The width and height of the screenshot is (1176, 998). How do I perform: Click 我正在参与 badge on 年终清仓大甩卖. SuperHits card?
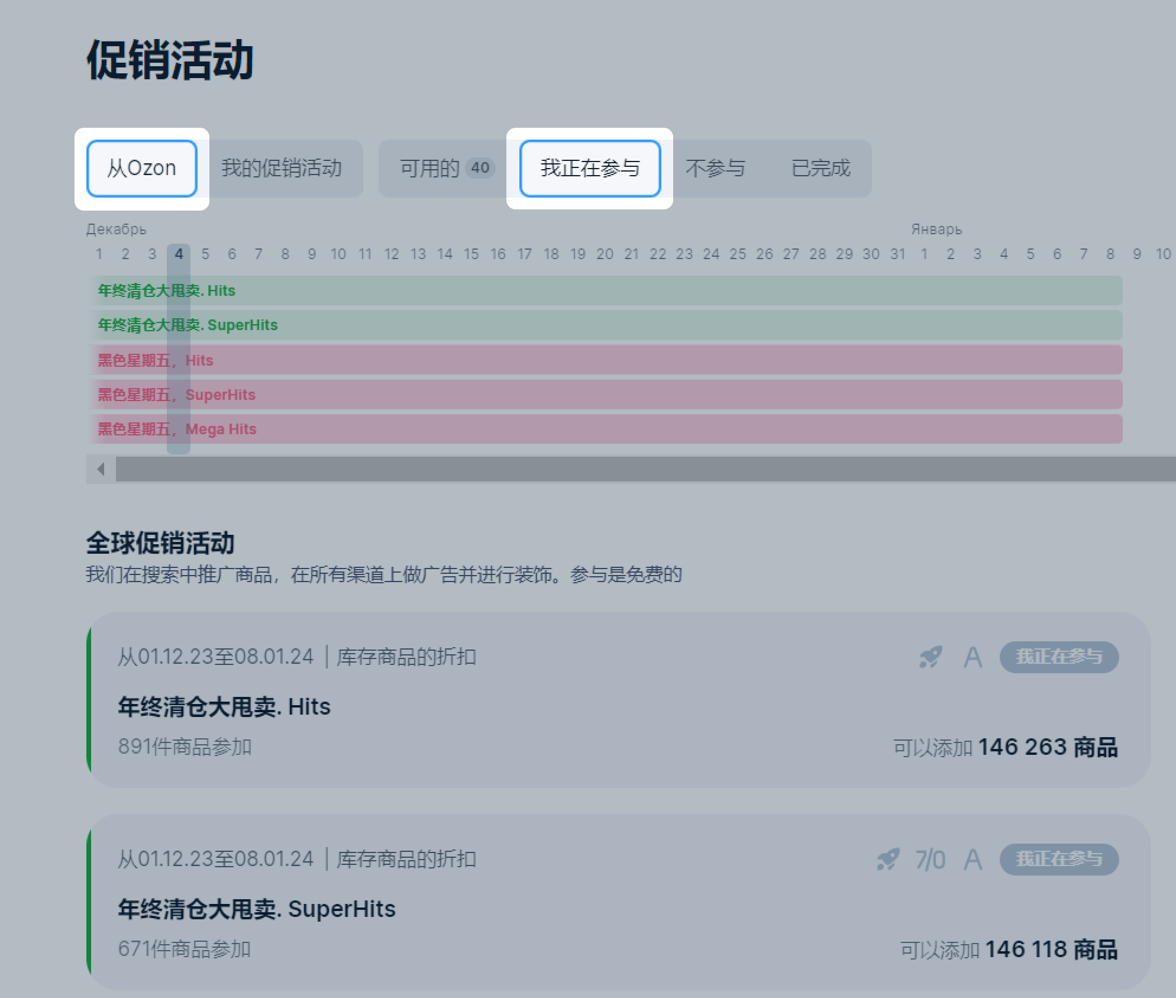tap(1059, 860)
